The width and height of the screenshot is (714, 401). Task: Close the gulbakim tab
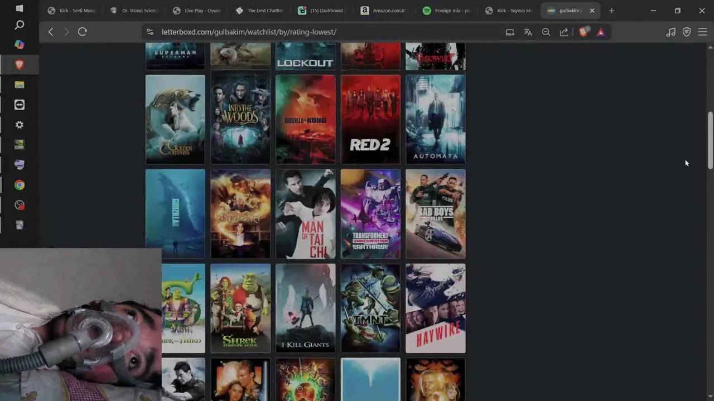pyautogui.click(x=592, y=11)
